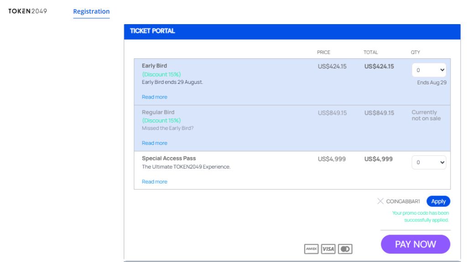Click the Special Access Pass price US$4,999

point(332,159)
